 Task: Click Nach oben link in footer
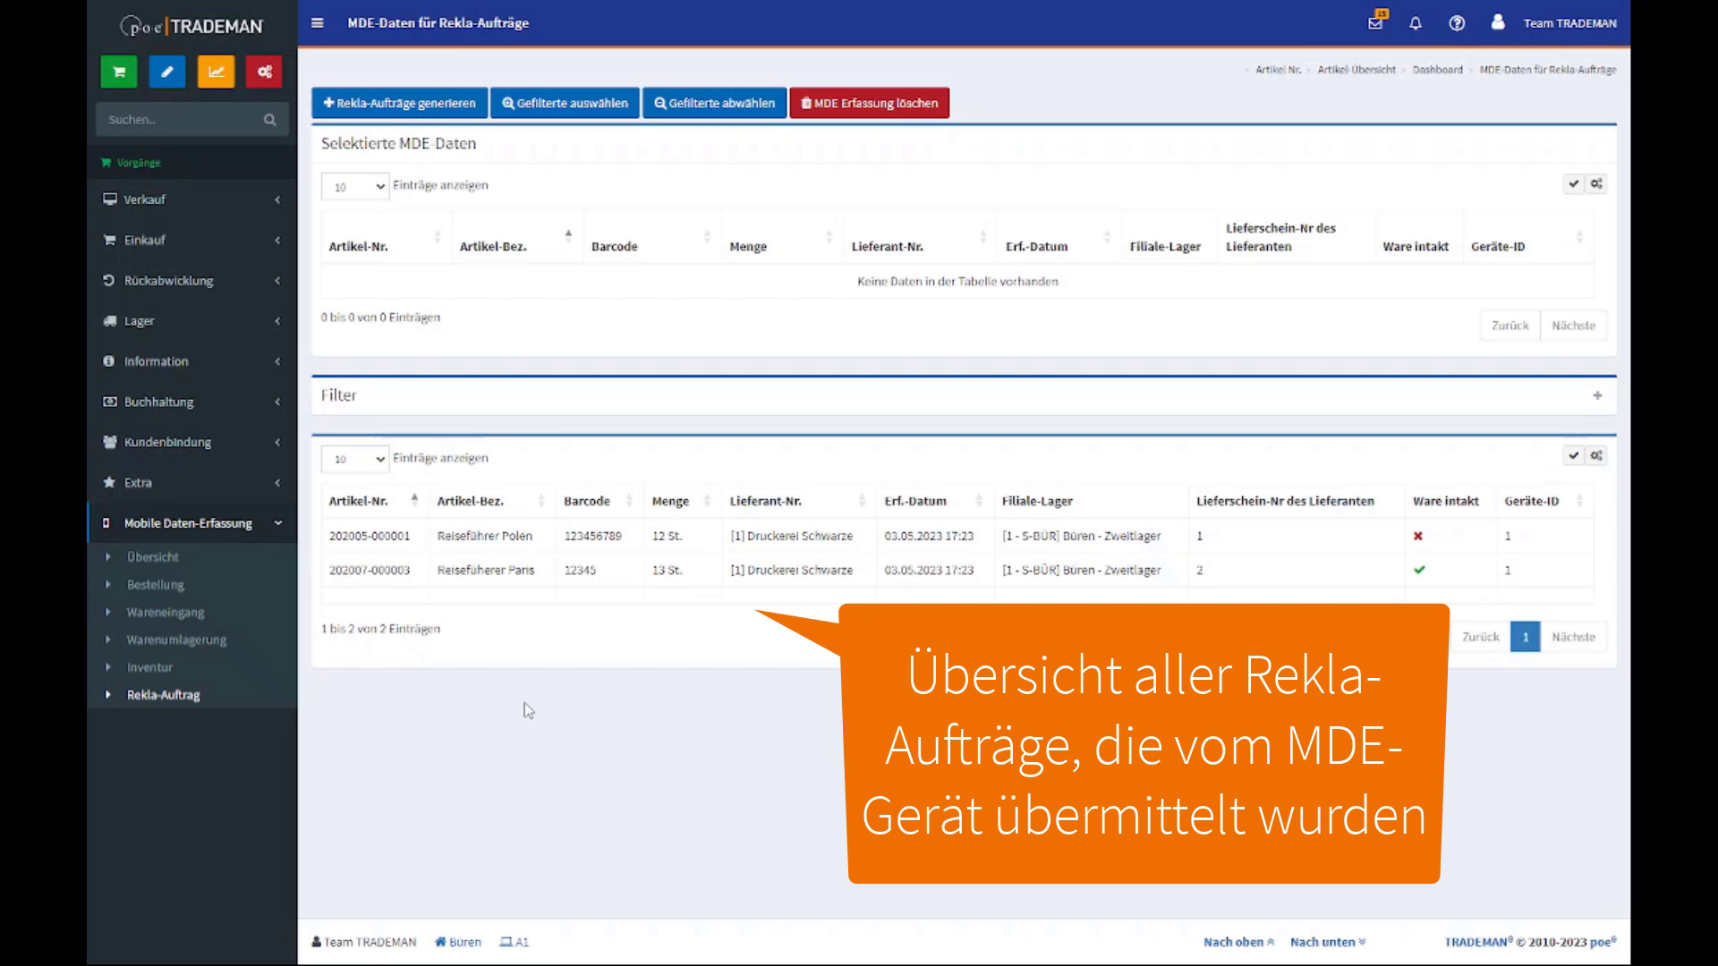[1238, 942]
